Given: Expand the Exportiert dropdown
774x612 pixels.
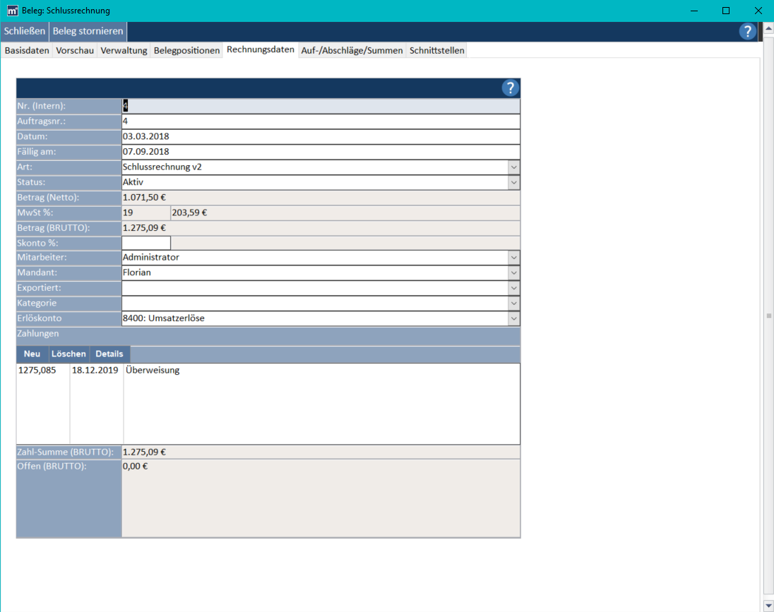Looking at the screenshot, I should (x=513, y=288).
